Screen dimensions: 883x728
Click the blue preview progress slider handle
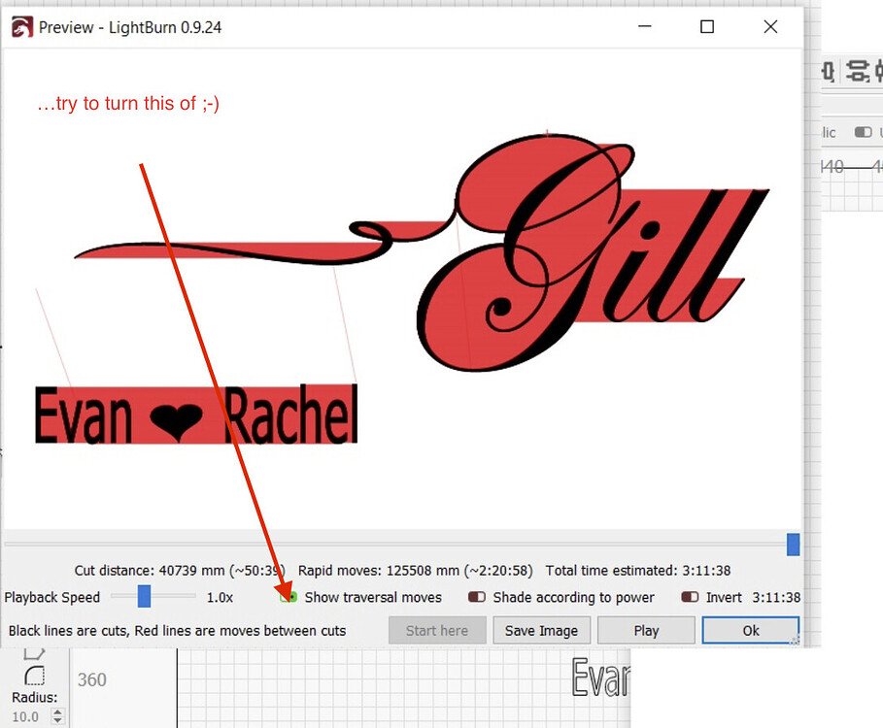tap(792, 545)
